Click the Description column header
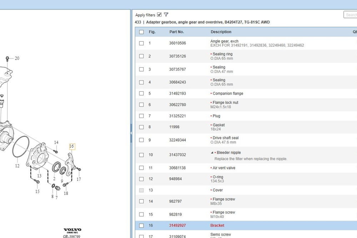 pos(221,32)
